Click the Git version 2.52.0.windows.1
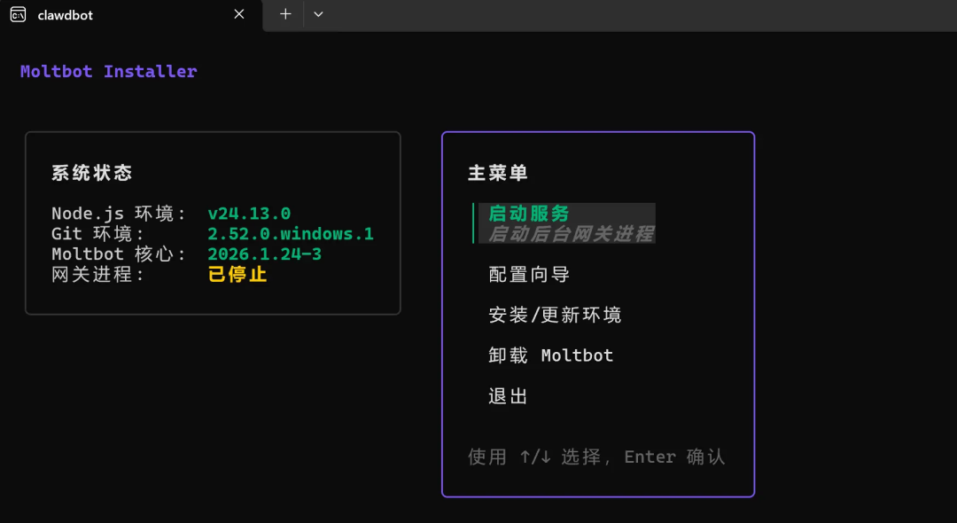Image resolution: width=957 pixels, height=523 pixels. [x=290, y=234]
